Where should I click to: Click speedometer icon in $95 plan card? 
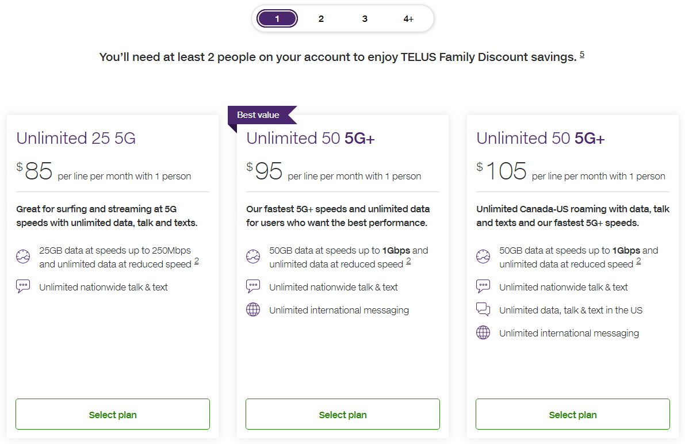pos(253,257)
